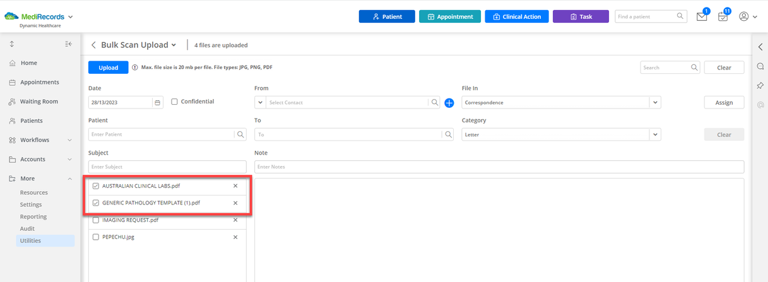Click the top Patient button
768x282 pixels.
pyautogui.click(x=387, y=16)
